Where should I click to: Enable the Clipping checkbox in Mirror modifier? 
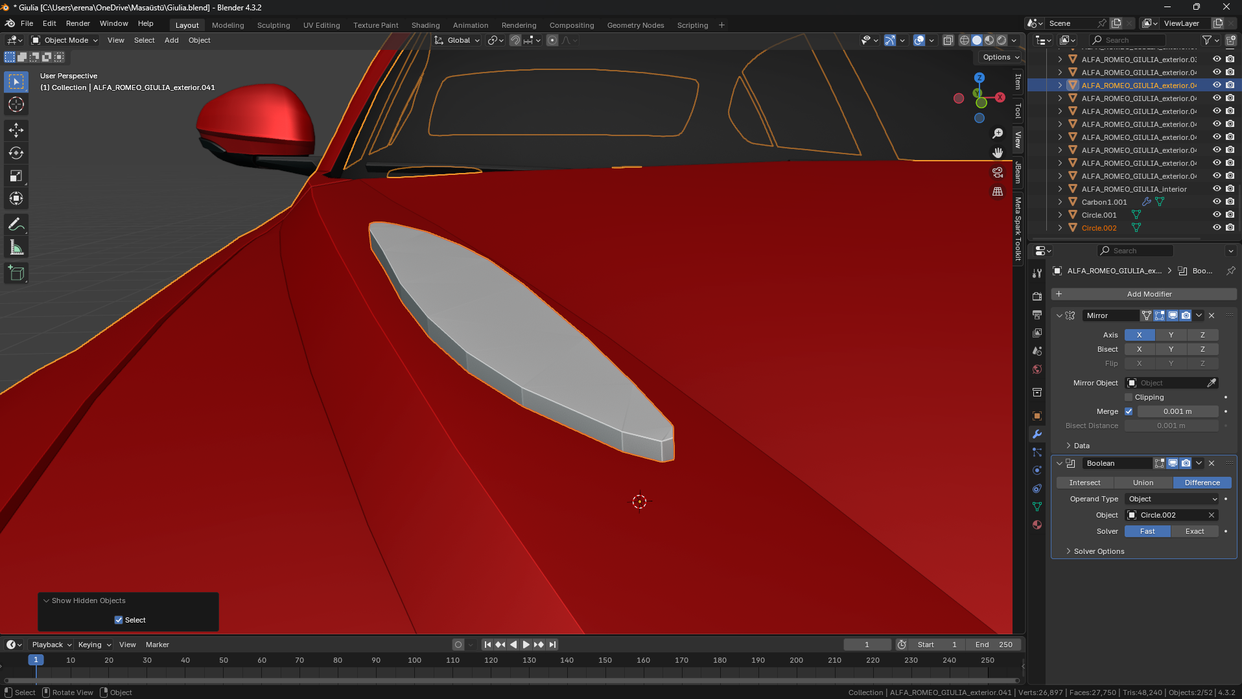1129,397
